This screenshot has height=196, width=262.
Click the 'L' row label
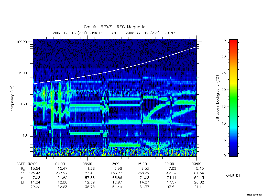pos(24,187)
